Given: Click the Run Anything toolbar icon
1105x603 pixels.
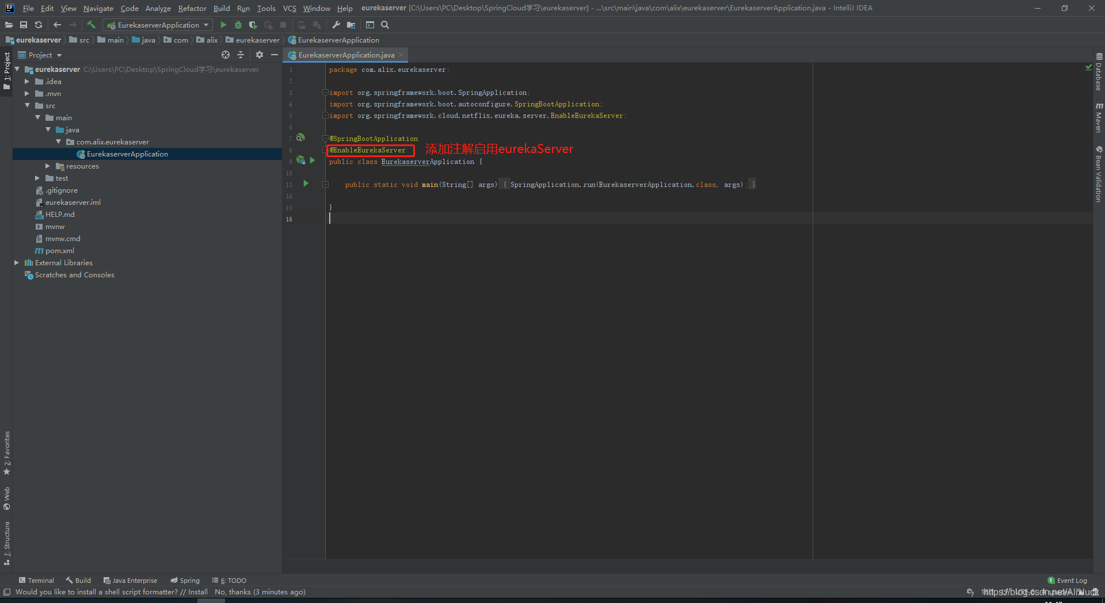Looking at the screenshot, I should click(x=370, y=25).
